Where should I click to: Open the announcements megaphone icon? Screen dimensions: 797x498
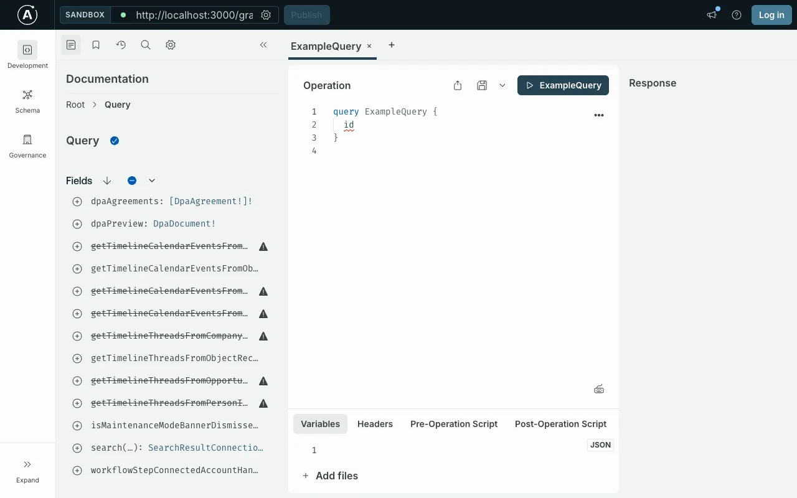[712, 15]
